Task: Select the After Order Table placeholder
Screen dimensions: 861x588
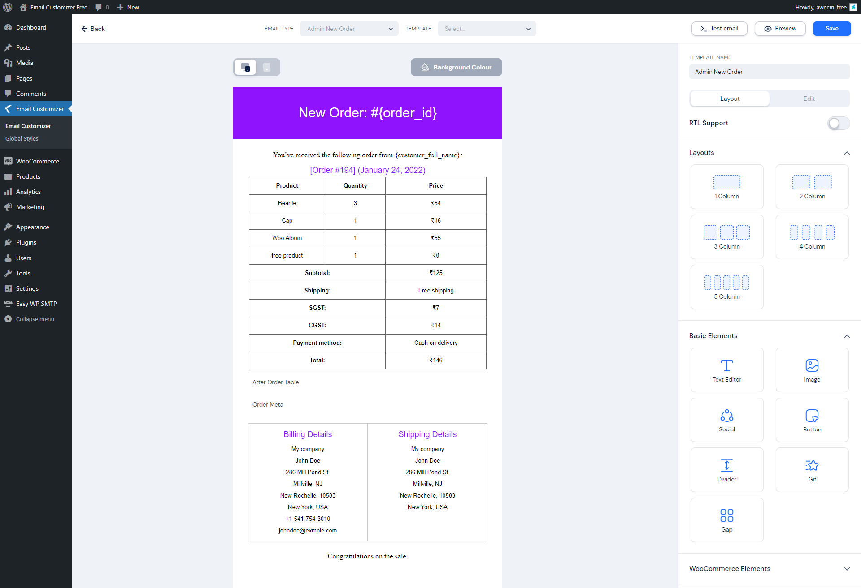Action: point(275,382)
